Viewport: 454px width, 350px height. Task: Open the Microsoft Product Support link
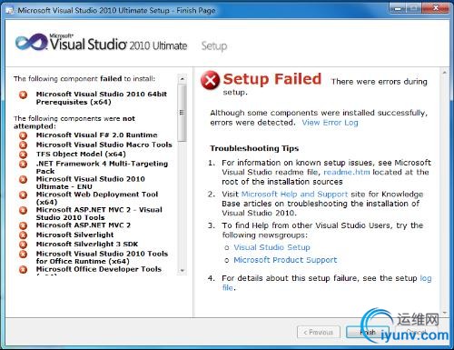[285, 260]
